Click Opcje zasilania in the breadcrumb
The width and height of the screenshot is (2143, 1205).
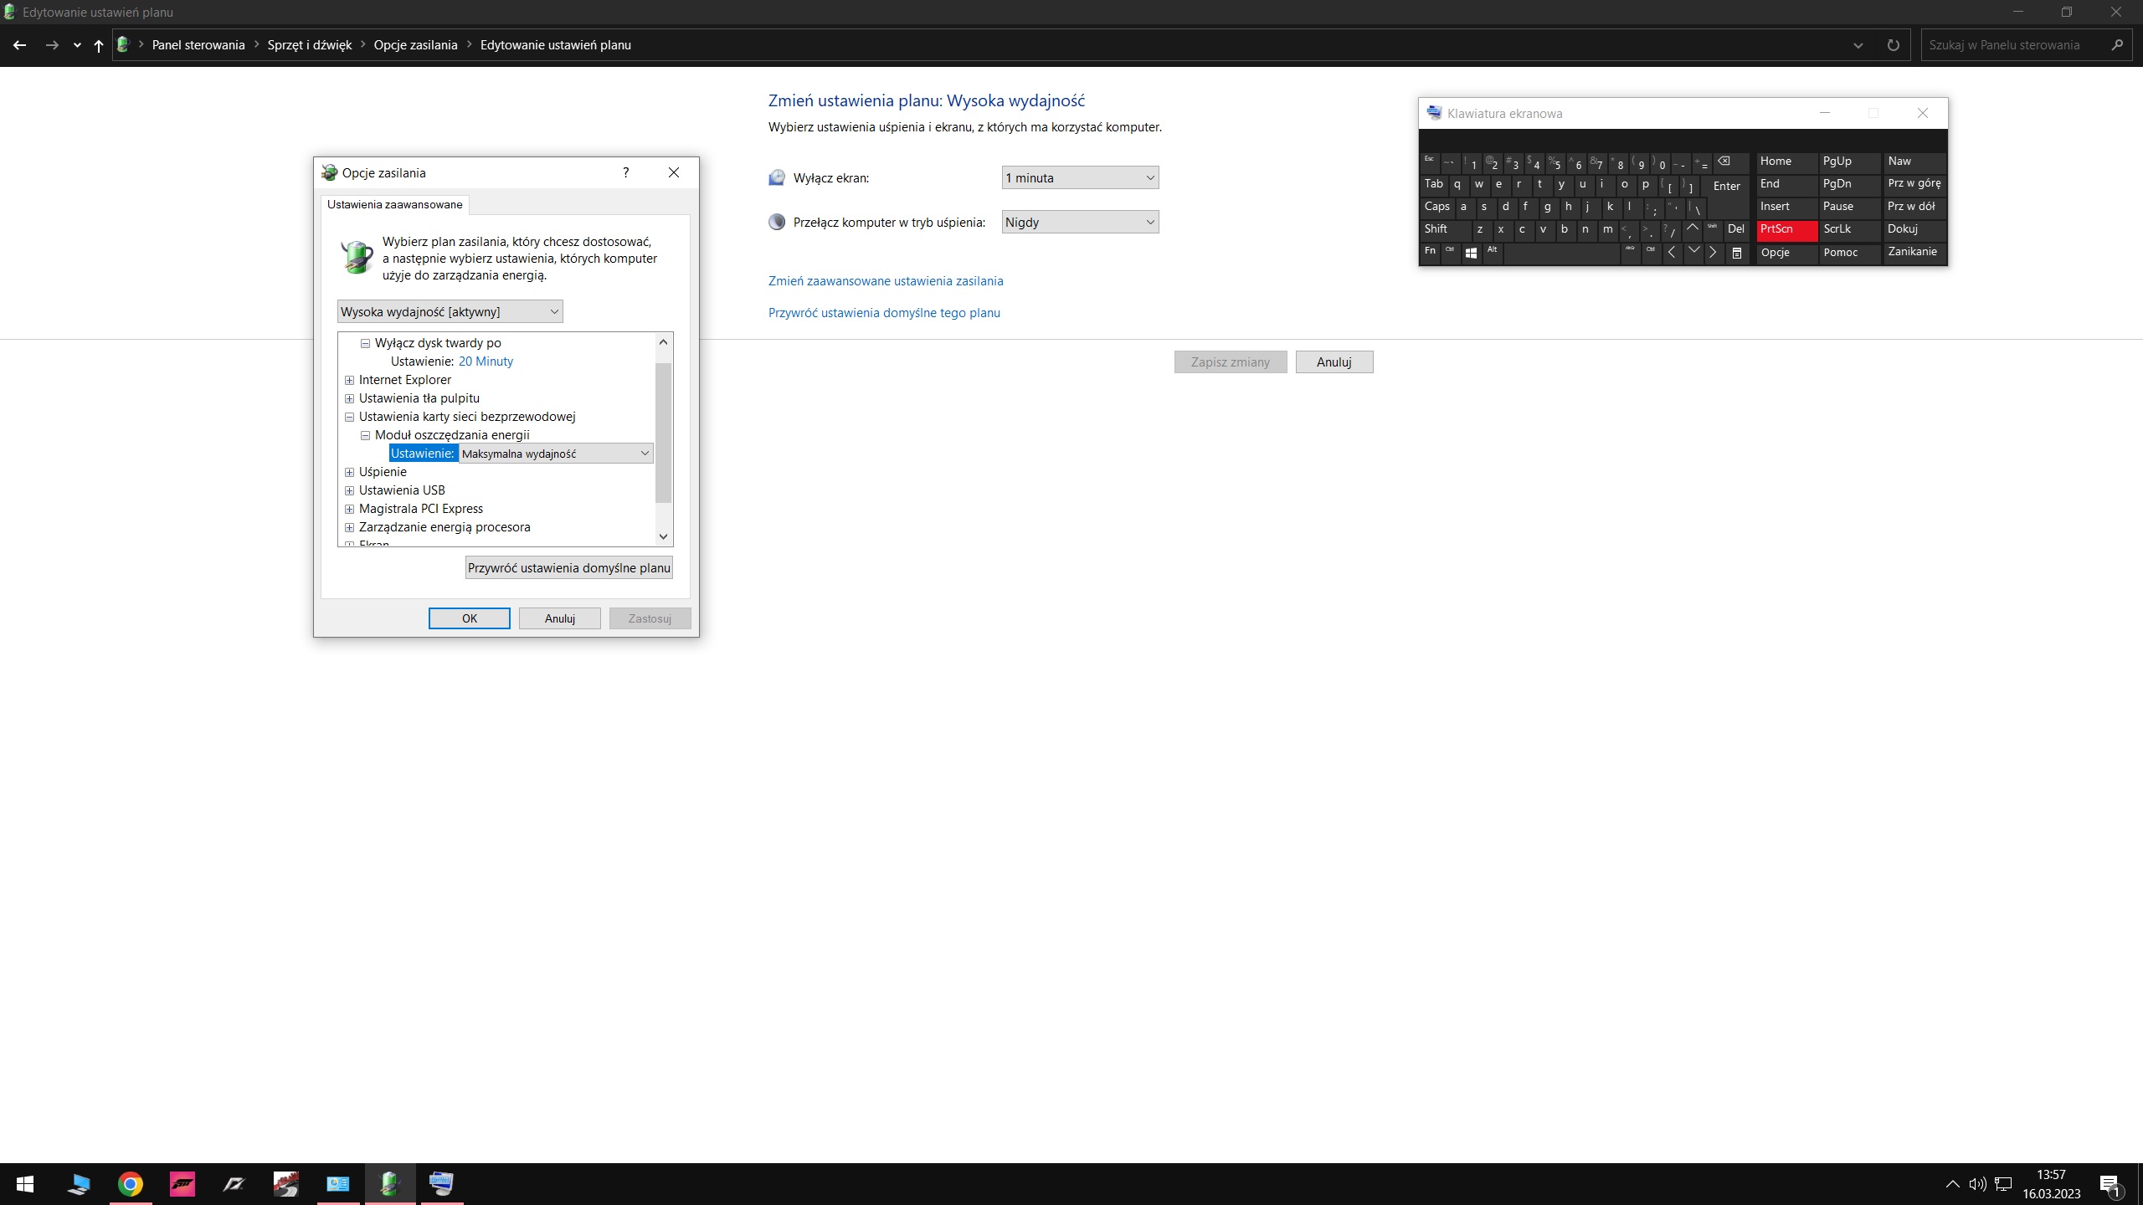pos(415,45)
